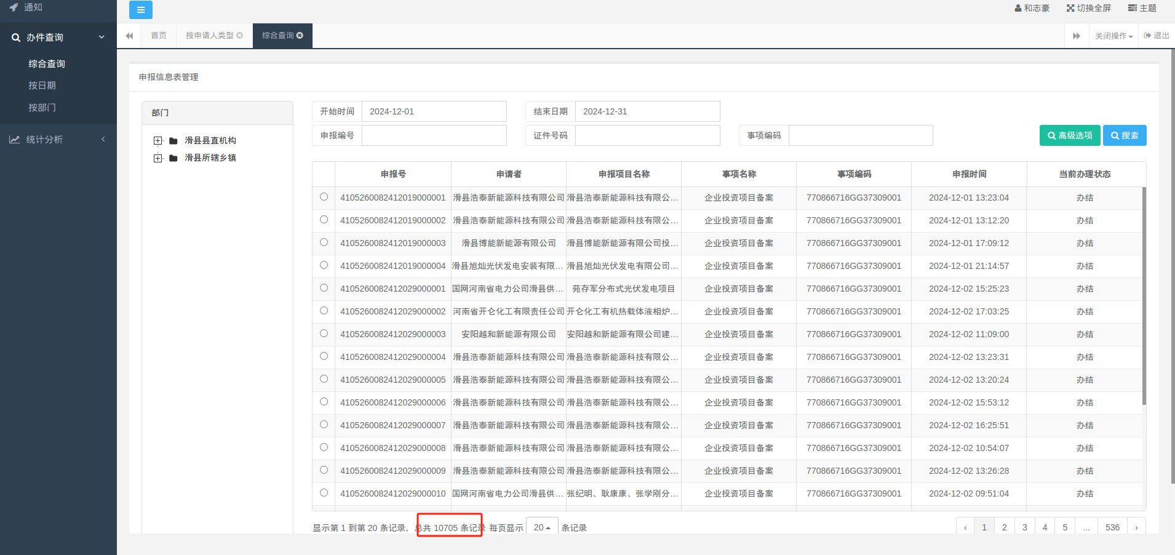Open the page size 20 dropdown
This screenshot has height=555, width=1175.
tap(542, 527)
